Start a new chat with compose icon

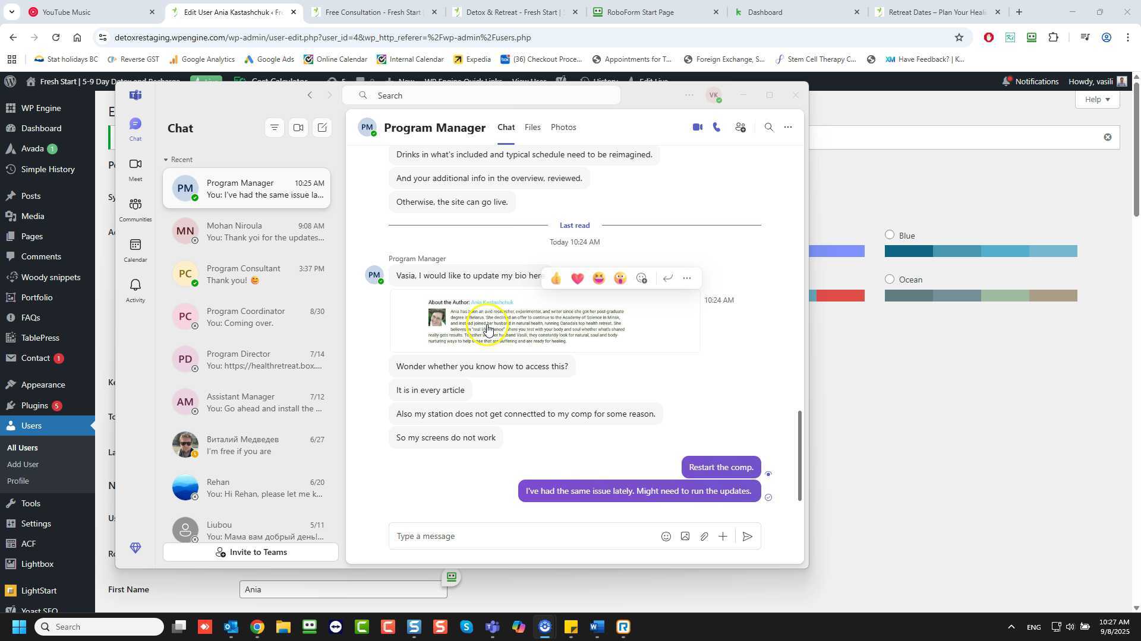coord(322,128)
